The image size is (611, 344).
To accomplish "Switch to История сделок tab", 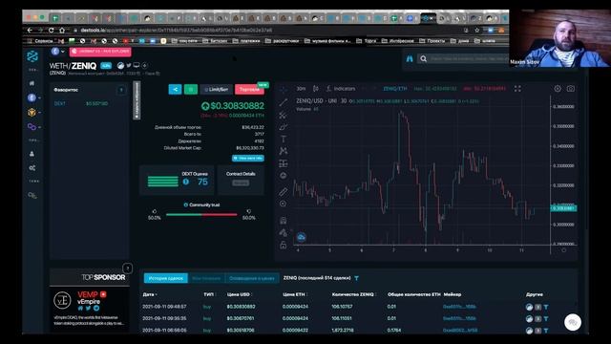I will click(165, 278).
